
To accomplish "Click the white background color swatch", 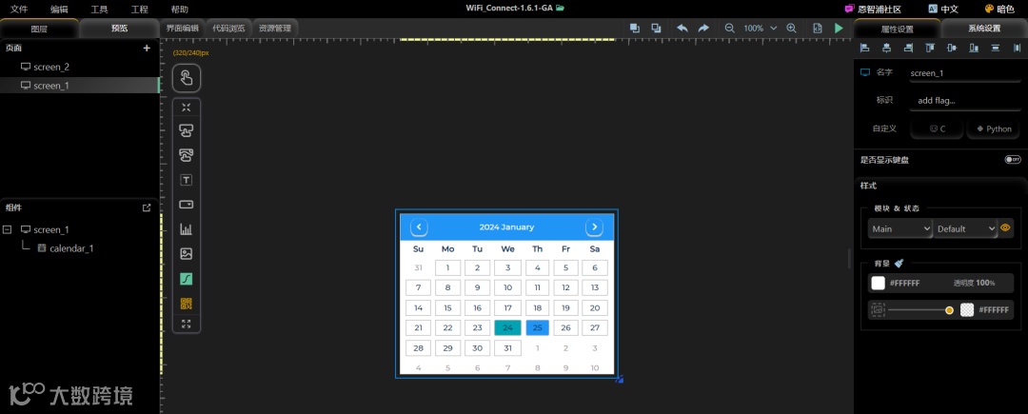I will coord(878,283).
